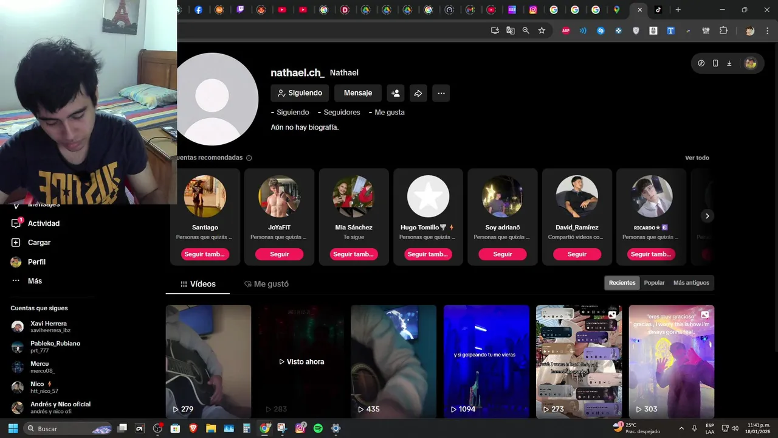778x438 pixels.
Task: Click the mobile phone icon at top right
Action: 715,63
